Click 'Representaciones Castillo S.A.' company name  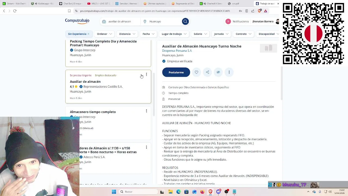[x=103, y=87]
